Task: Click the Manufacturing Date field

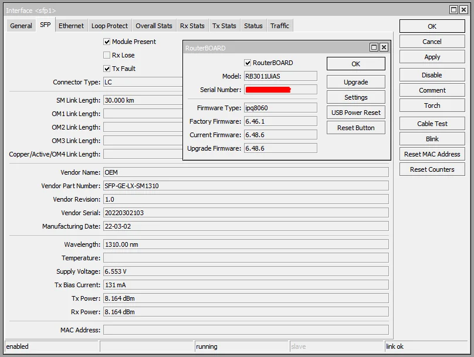Action: pyautogui.click(x=246, y=226)
